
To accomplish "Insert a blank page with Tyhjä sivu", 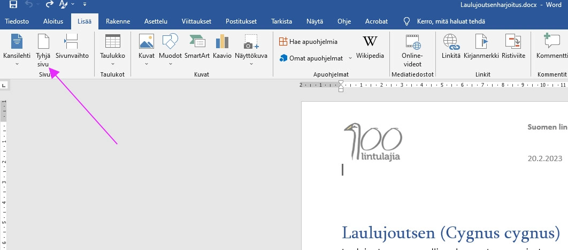I will (42, 50).
